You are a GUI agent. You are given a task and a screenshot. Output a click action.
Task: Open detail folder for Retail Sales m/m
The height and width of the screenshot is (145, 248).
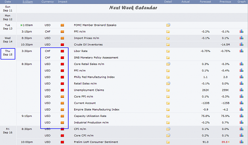[x=168, y=84]
